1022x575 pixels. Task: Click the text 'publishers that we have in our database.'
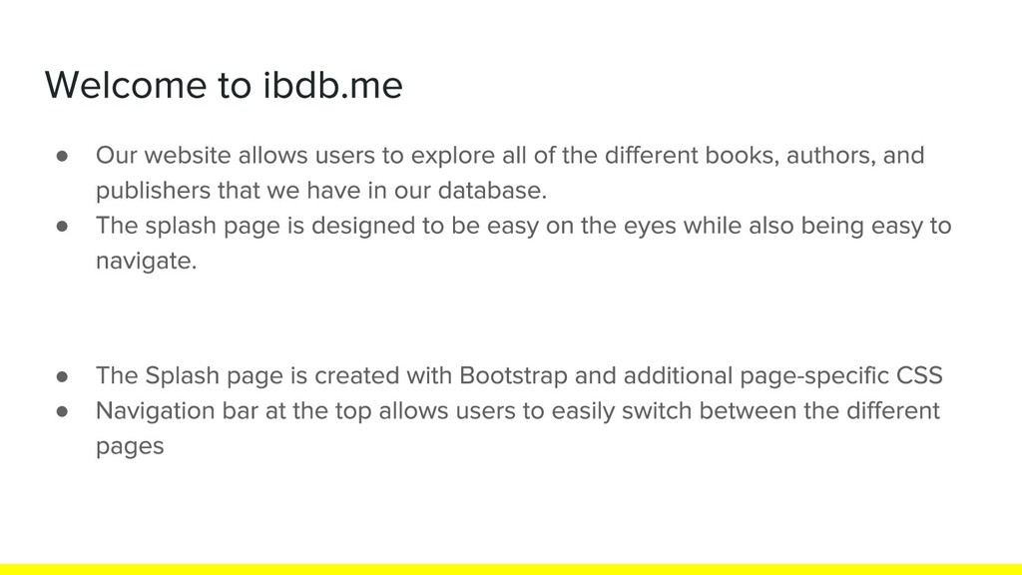(321, 191)
